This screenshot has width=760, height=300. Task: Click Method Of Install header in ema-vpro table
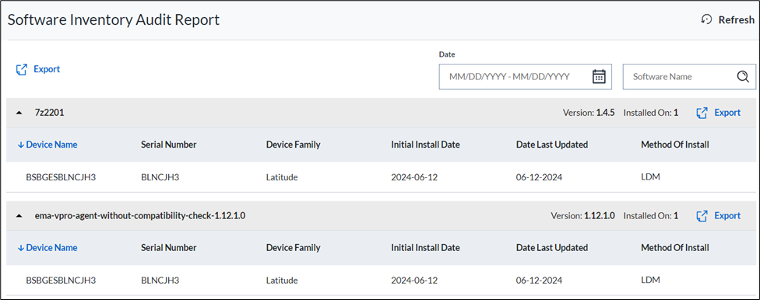675,248
